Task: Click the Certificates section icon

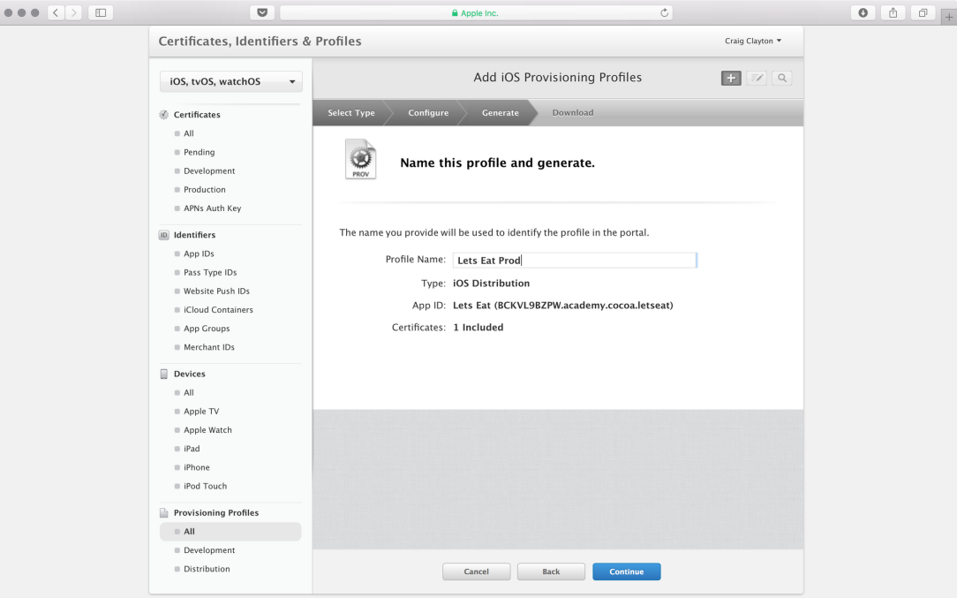Action: [x=163, y=115]
